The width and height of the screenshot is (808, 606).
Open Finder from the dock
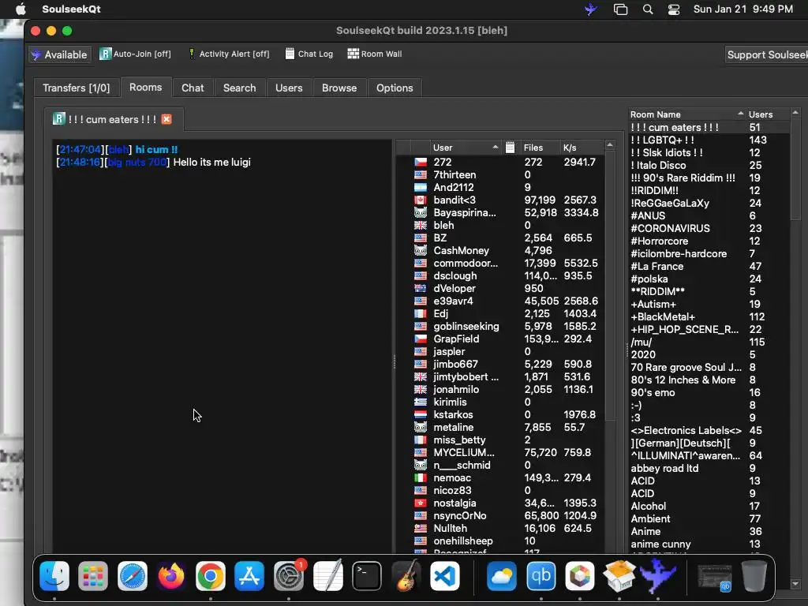[x=54, y=575]
